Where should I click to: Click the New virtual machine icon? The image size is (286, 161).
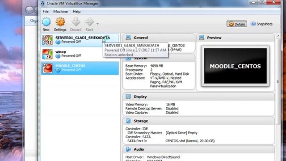point(46,22)
